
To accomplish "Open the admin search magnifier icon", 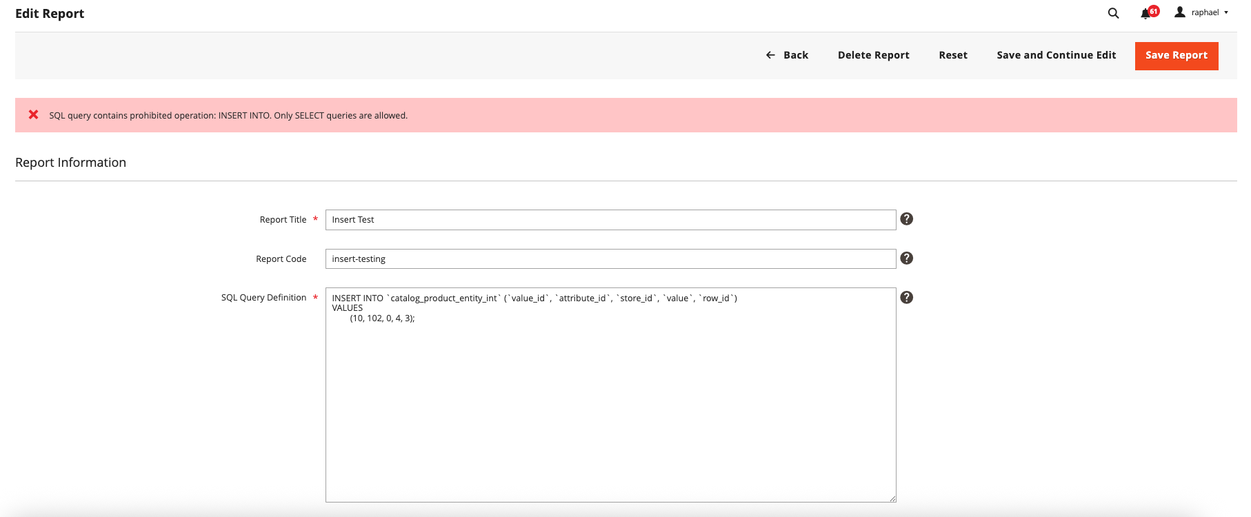I will pos(1113,13).
